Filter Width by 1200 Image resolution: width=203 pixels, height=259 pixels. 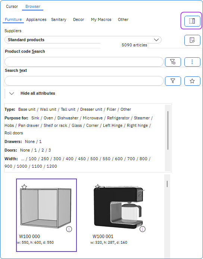(x=52, y=166)
